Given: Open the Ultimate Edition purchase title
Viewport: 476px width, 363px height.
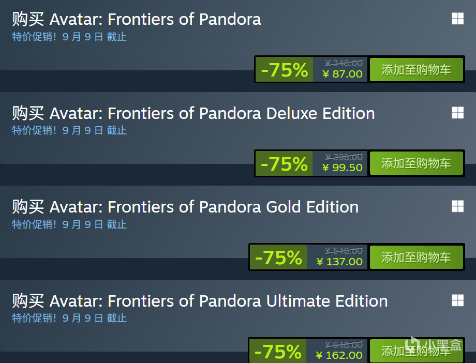Looking at the screenshot, I should coord(200,301).
